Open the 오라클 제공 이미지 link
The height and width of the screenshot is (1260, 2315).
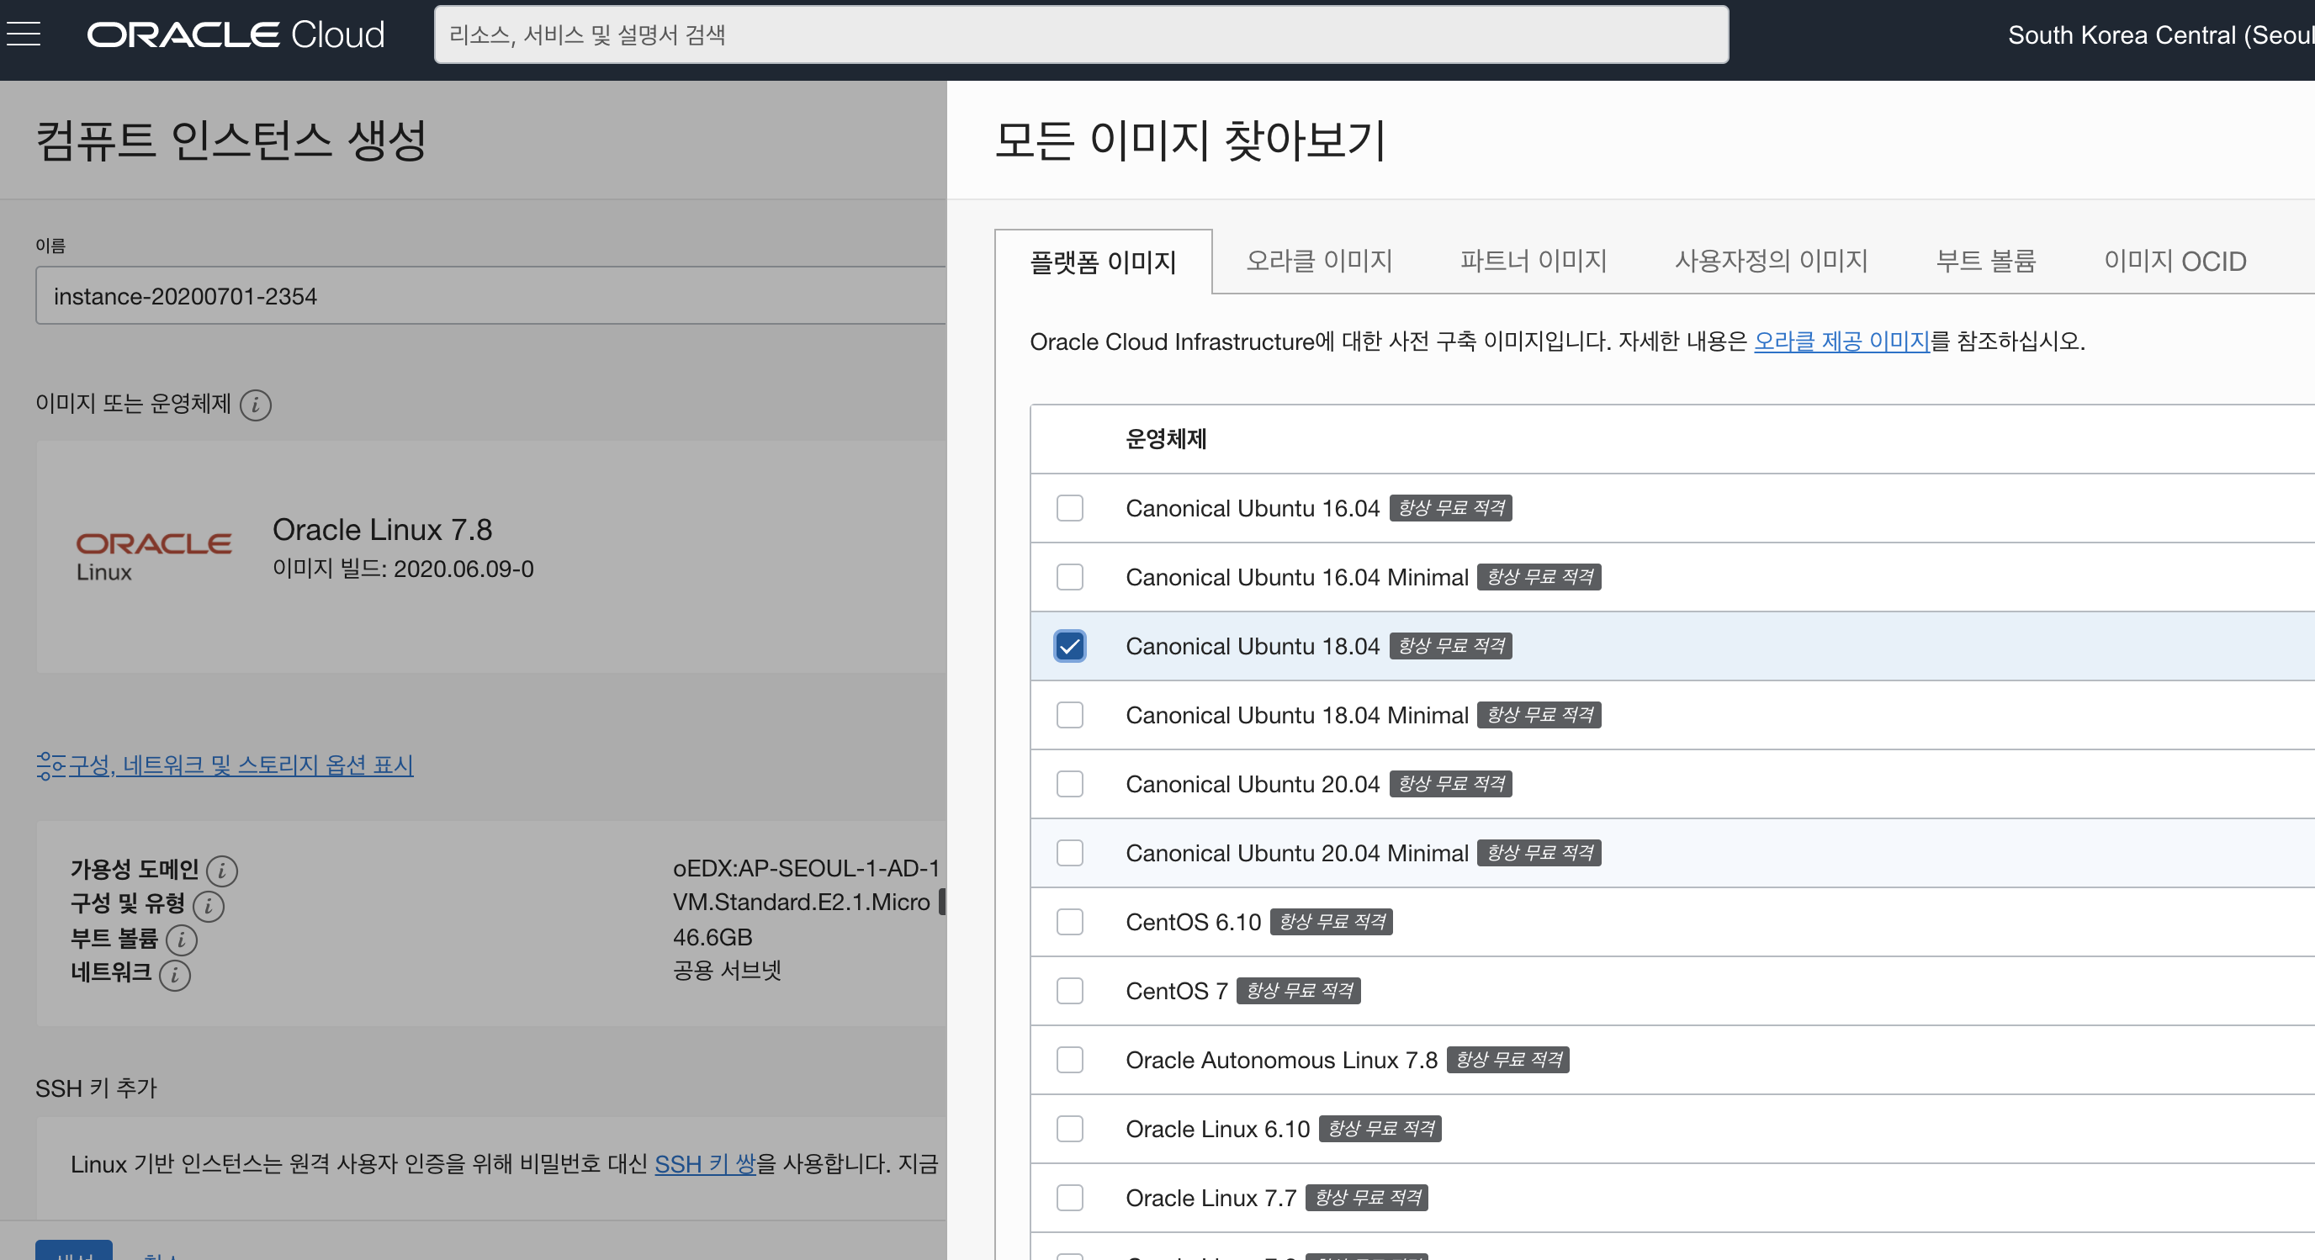[1841, 341]
